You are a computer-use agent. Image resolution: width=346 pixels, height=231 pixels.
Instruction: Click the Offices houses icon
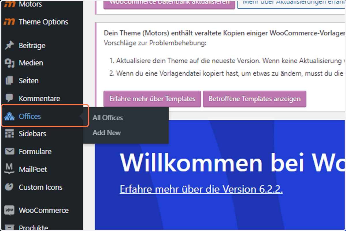click(10, 117)
